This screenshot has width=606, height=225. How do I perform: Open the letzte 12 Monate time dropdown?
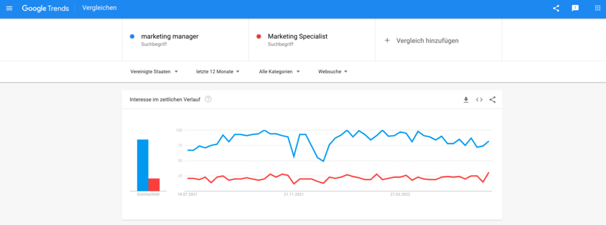[x=218, y=71]
